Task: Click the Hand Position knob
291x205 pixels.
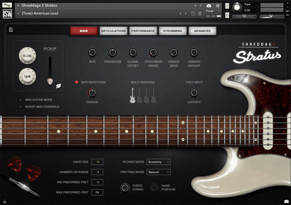Action: click(154, 188)
